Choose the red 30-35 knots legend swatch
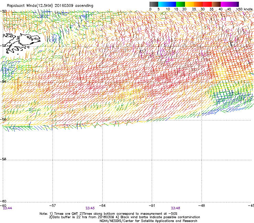The image size is (254, 223). coord(207,4)
